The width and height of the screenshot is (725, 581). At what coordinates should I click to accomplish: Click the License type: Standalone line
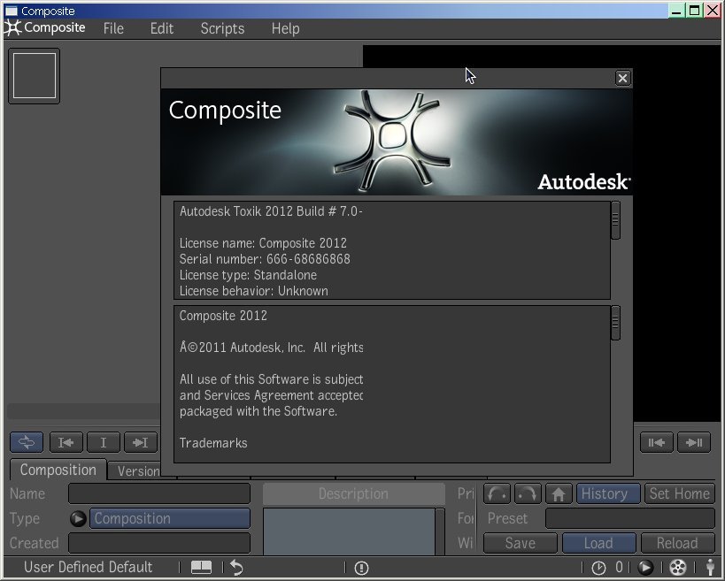point(248,275)
